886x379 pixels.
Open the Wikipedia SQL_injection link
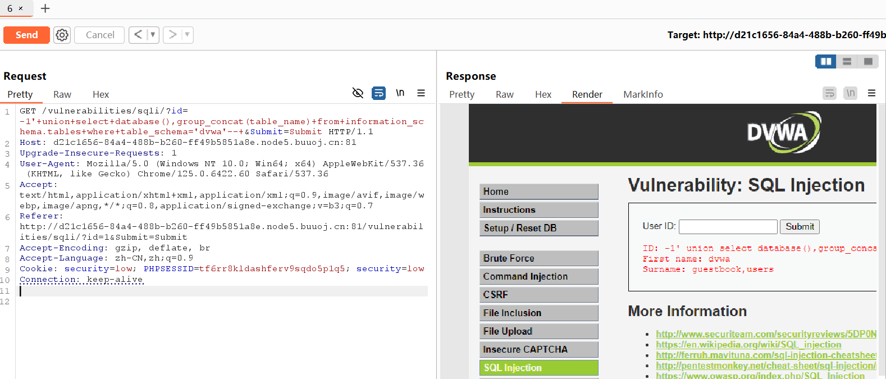748,345
